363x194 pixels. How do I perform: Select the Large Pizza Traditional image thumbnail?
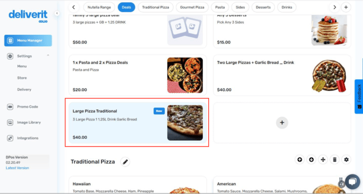point(185,122)
